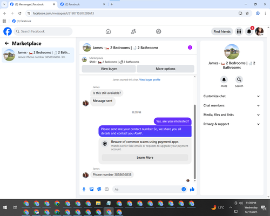The height and width of the screenshot is (216, 270).
Task: Go back in browser history
Action: point(5,13)
